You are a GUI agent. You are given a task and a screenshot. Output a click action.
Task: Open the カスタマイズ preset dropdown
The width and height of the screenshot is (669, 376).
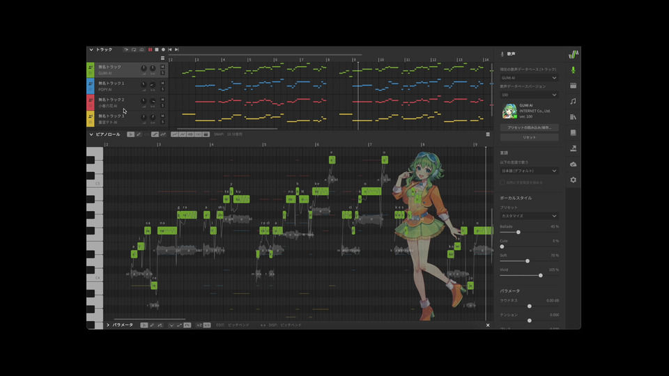(x=529, y=216)
